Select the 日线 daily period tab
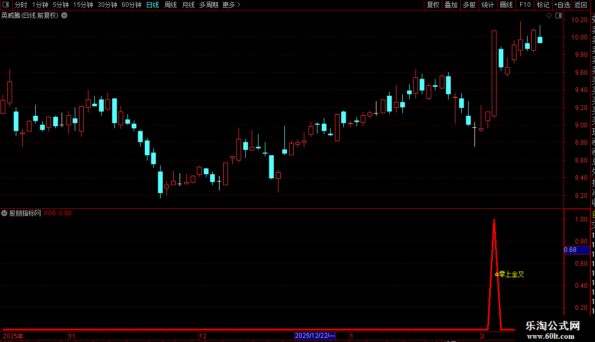The width and height of the screenshot is (595, 342). point(153,5)
